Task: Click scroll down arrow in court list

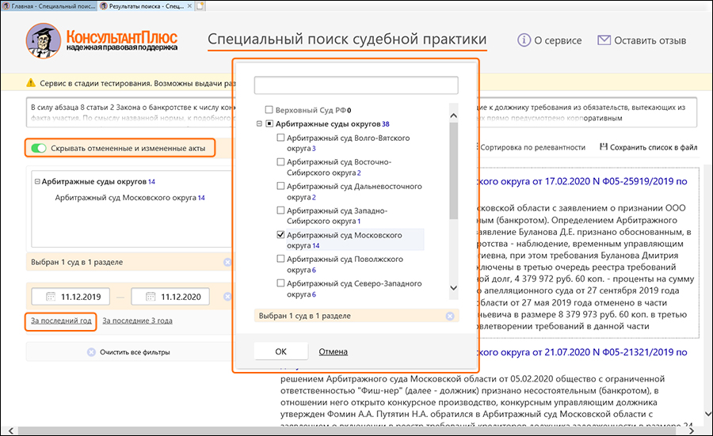Action: click(453, 289)
